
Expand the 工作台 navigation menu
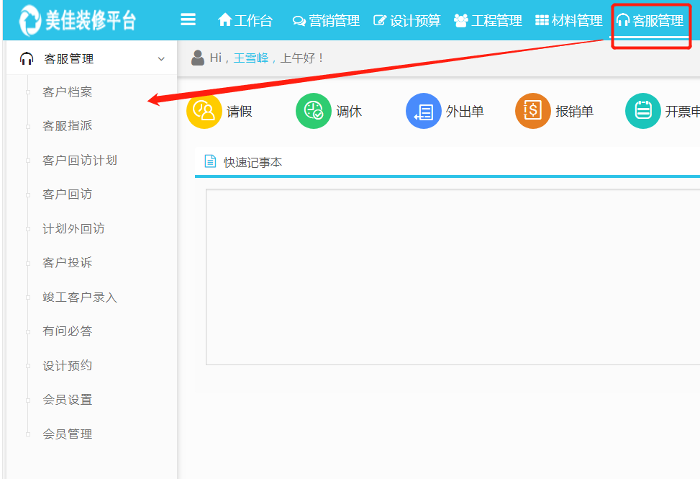point(245,20)
